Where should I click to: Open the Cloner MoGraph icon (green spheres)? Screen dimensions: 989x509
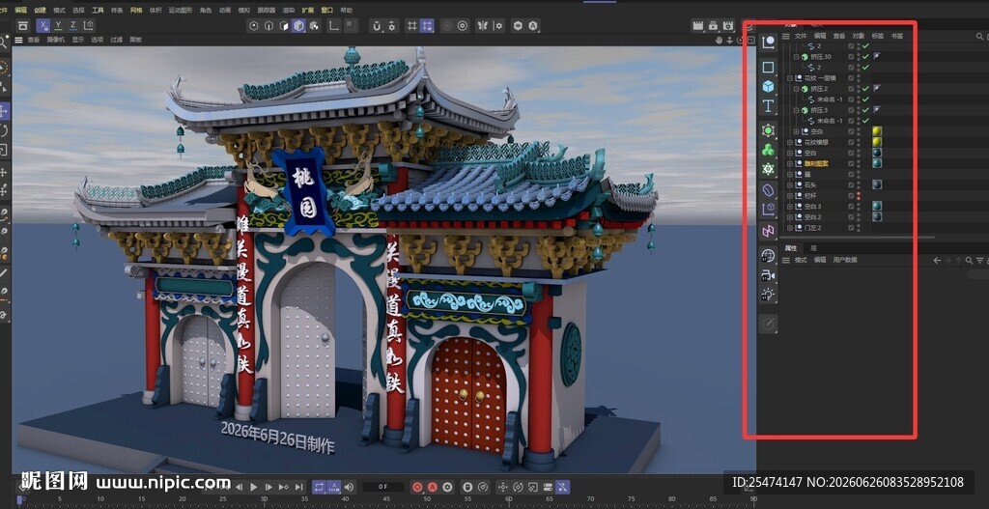(768, 150)
